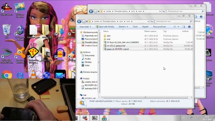Select the root folder row

148,39
